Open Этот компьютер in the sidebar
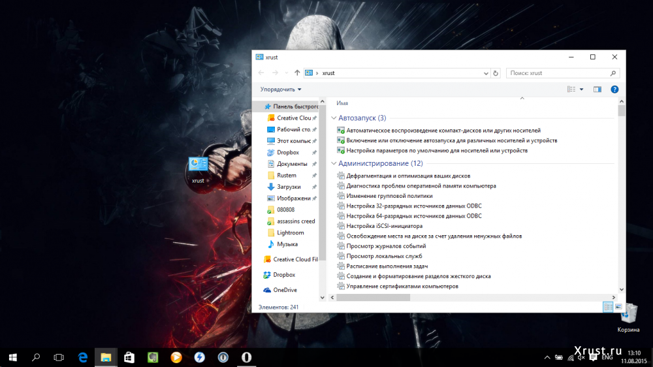 (291, 141)
